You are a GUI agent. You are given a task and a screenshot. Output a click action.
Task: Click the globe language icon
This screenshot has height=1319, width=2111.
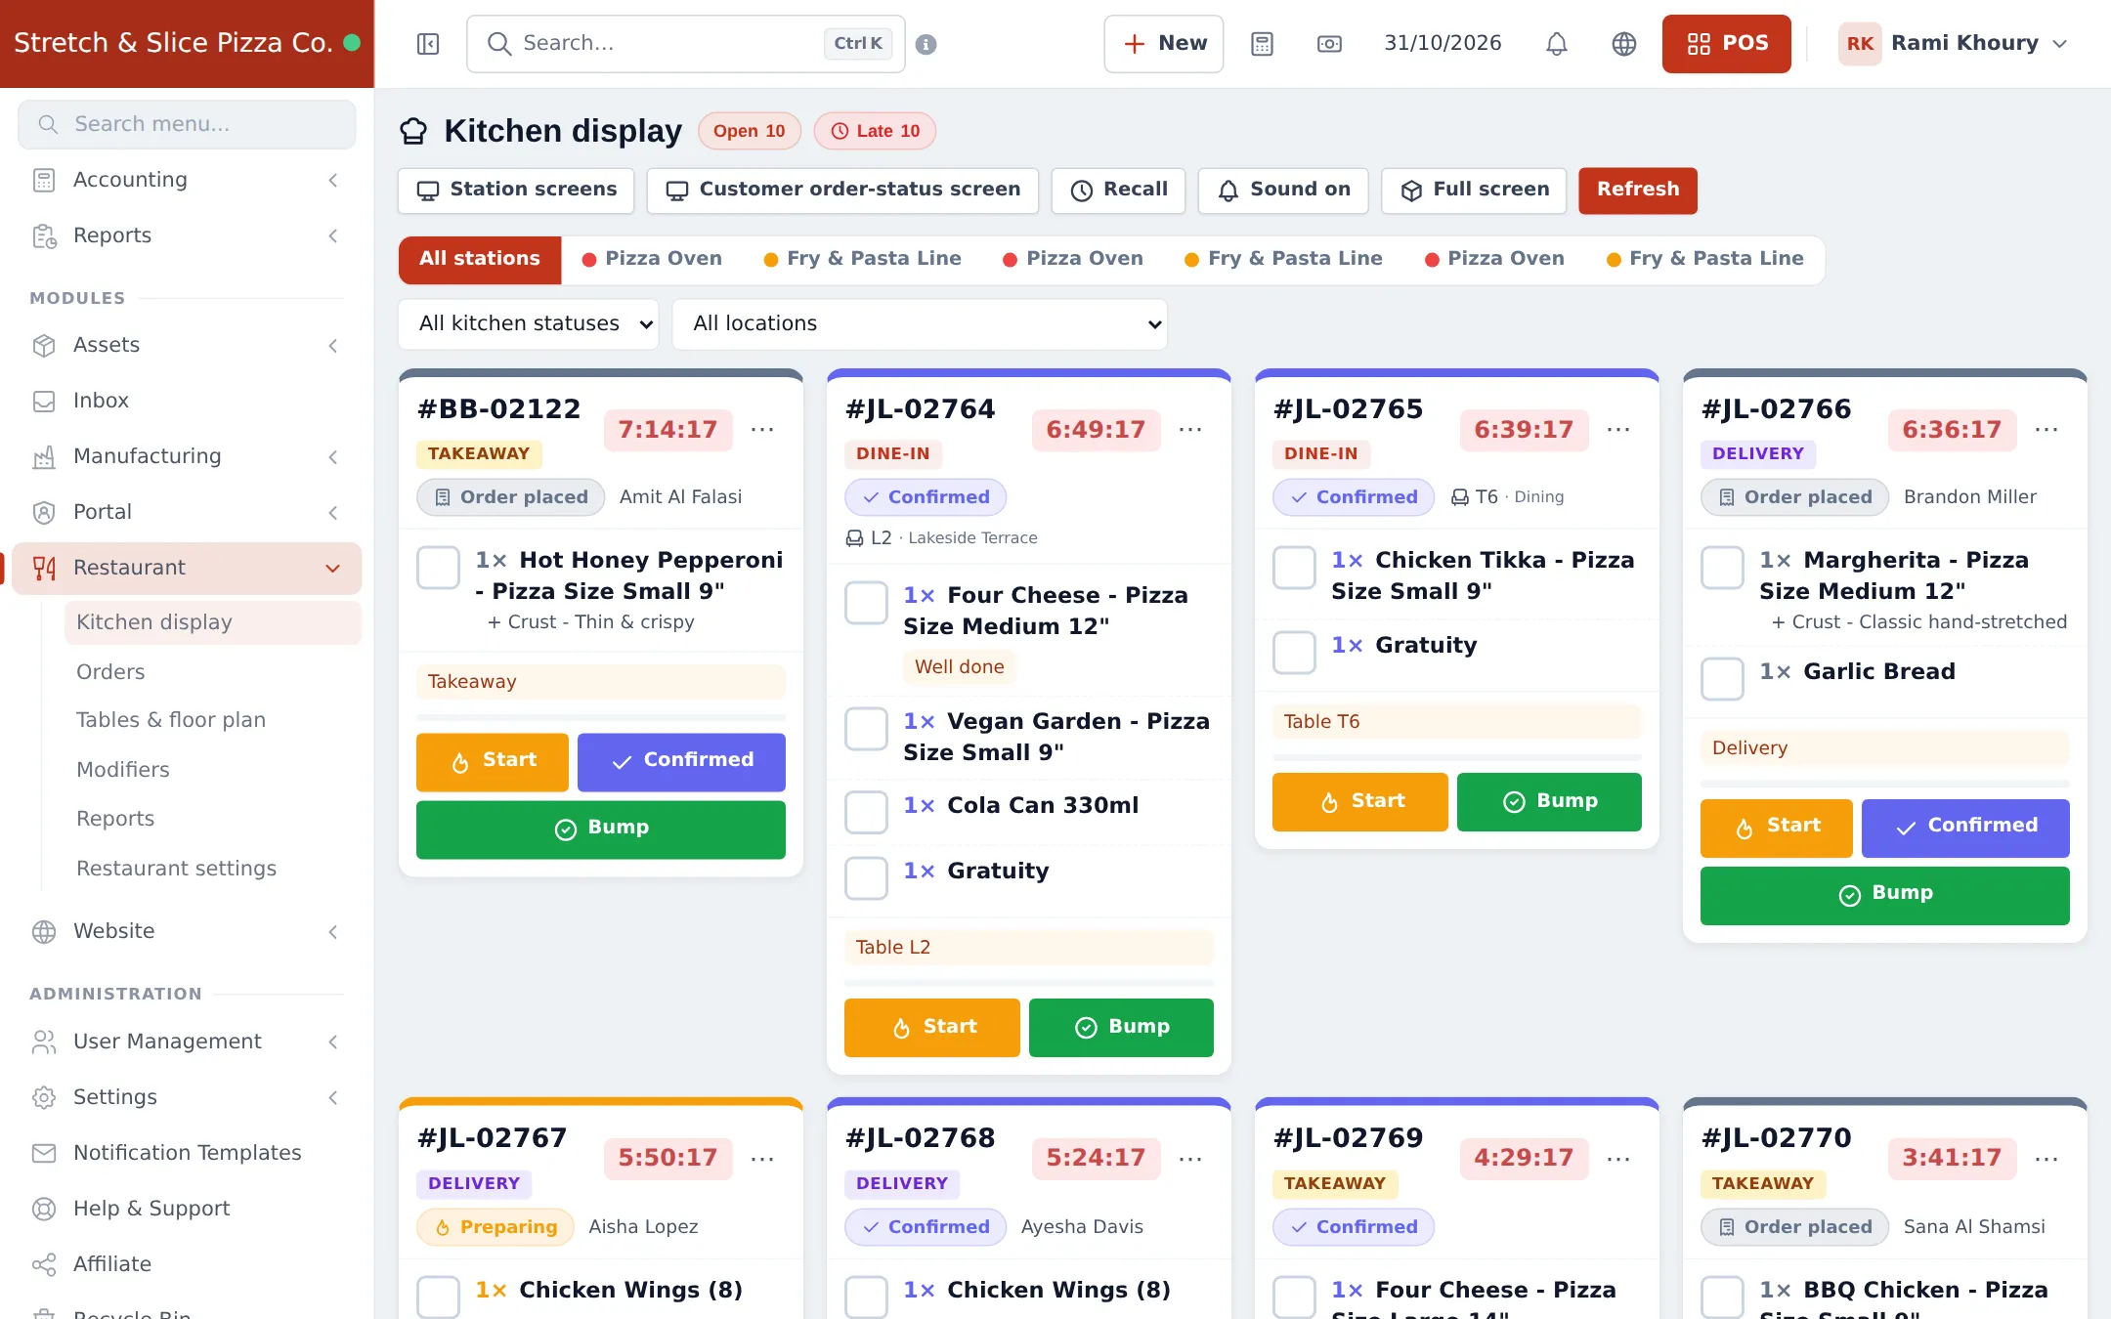pos(1623,44)
